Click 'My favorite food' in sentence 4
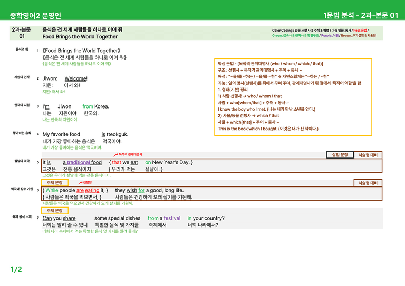Image resolution: width=405 pixels, height=286 pixels. [x=61, y=134]
